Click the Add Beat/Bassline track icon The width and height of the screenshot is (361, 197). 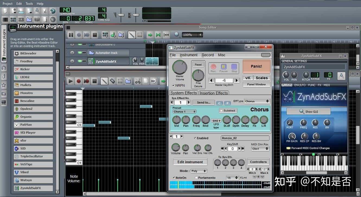pyautogui.click(x=105, y=35)
